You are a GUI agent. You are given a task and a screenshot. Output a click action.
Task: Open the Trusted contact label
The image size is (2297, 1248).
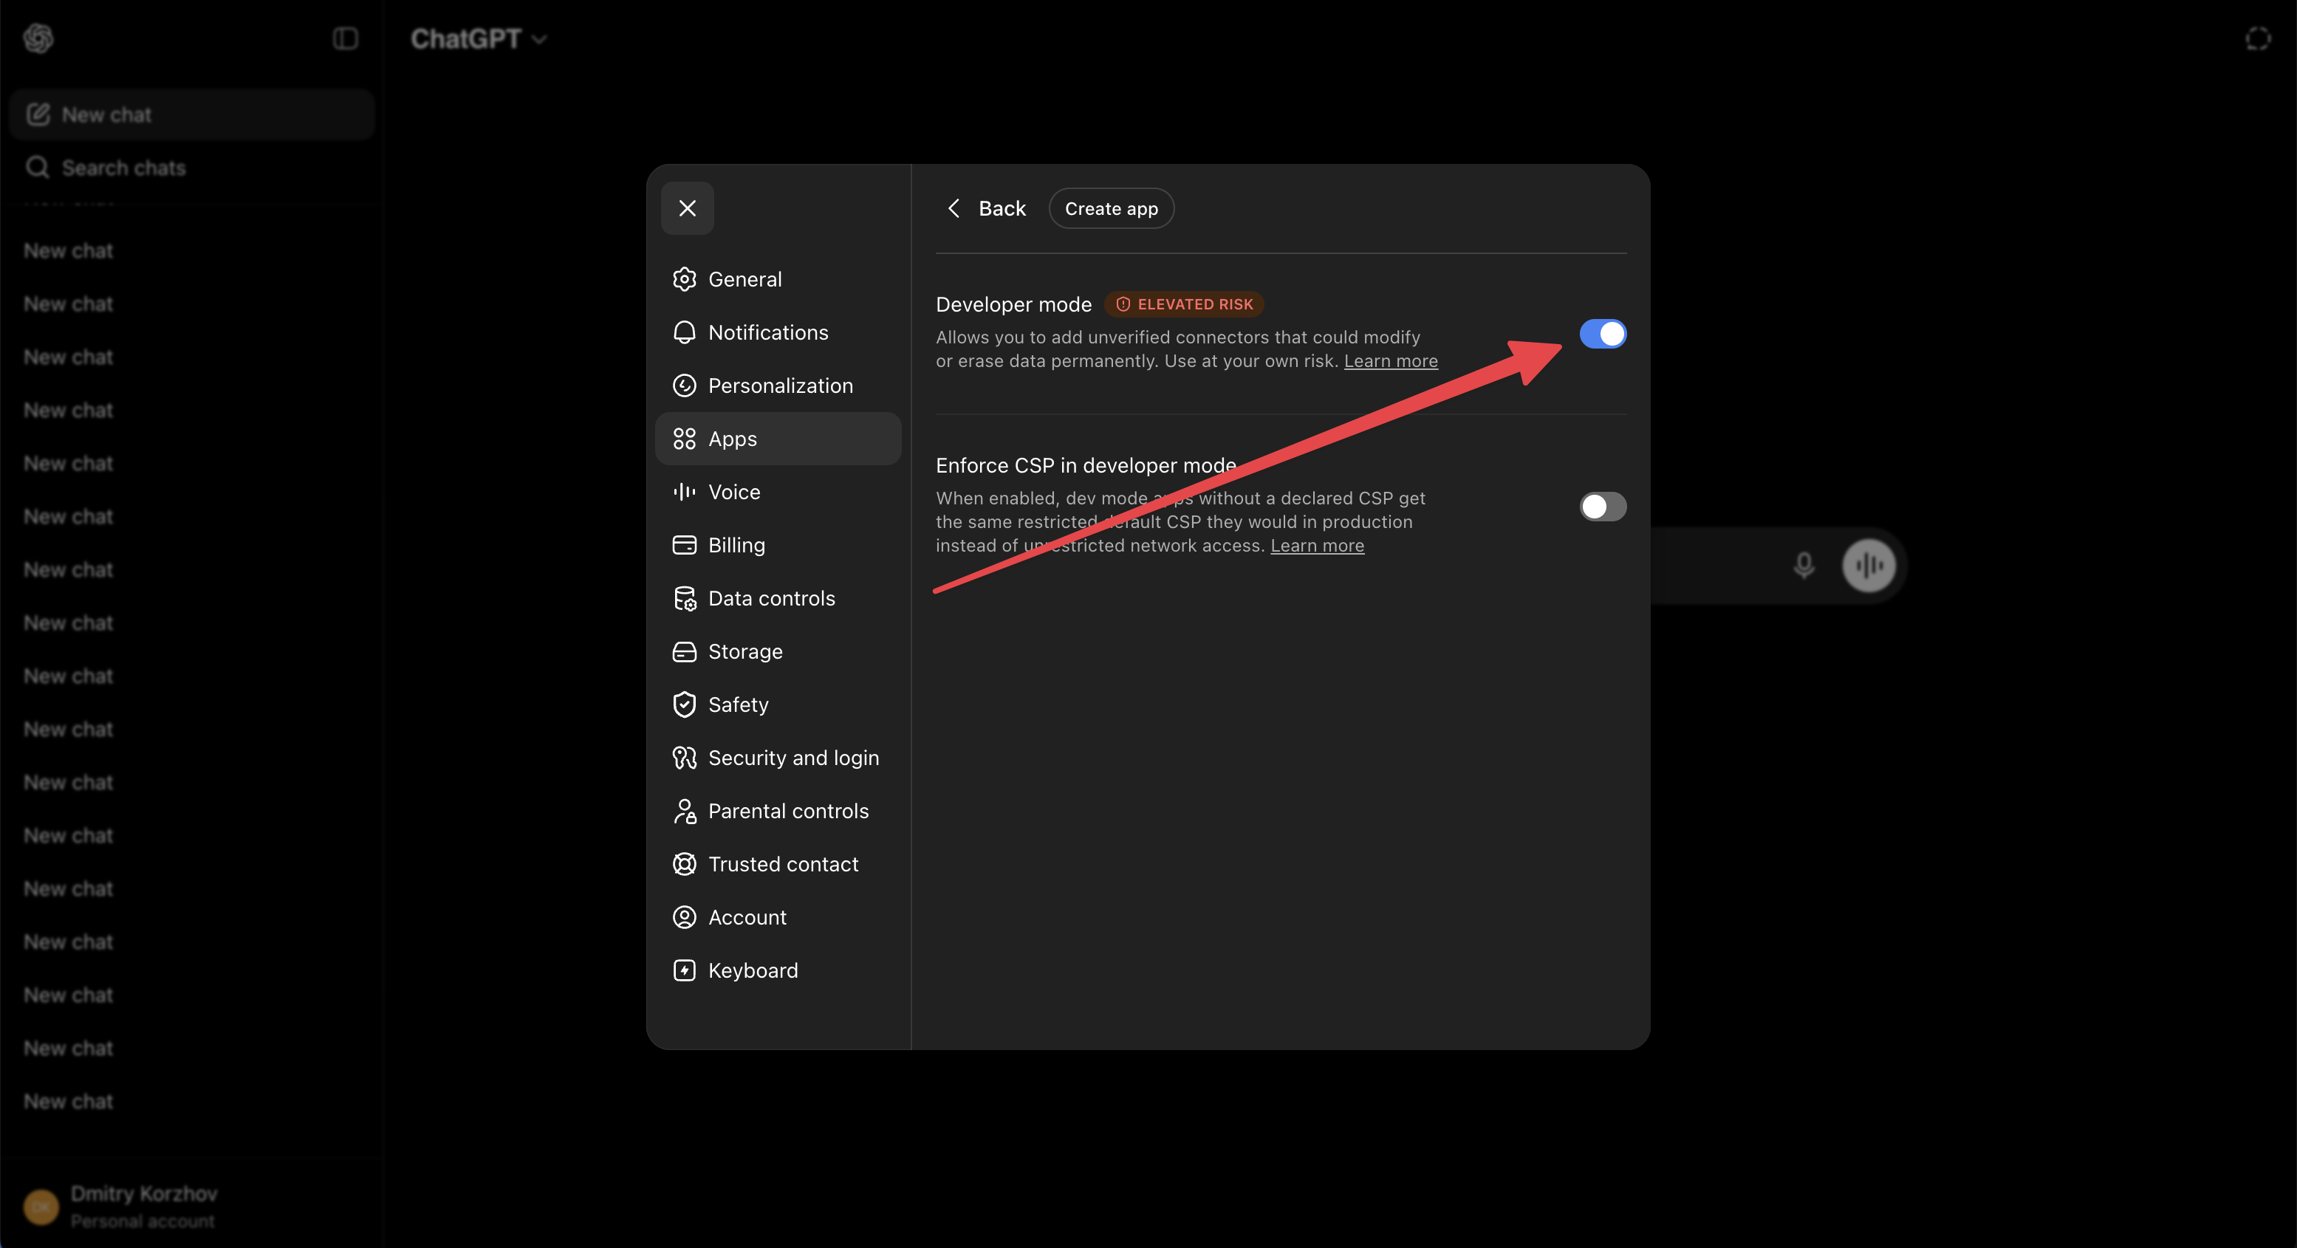pyautogui.click(x=783, y=864)
